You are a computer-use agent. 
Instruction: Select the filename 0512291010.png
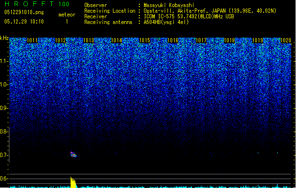(24, 12)
